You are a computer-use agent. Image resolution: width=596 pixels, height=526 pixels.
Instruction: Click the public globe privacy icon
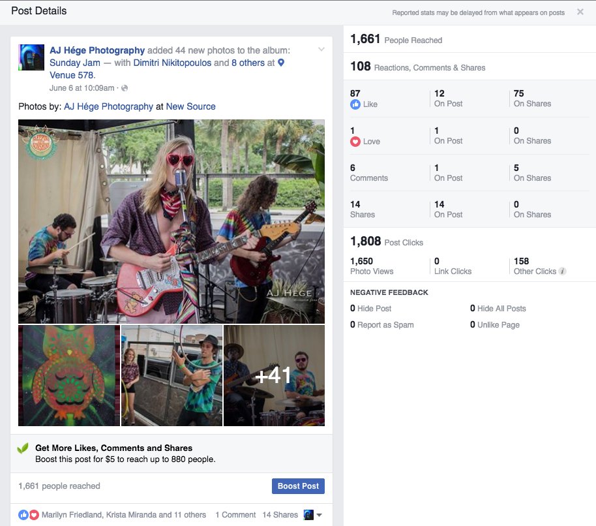125,88
